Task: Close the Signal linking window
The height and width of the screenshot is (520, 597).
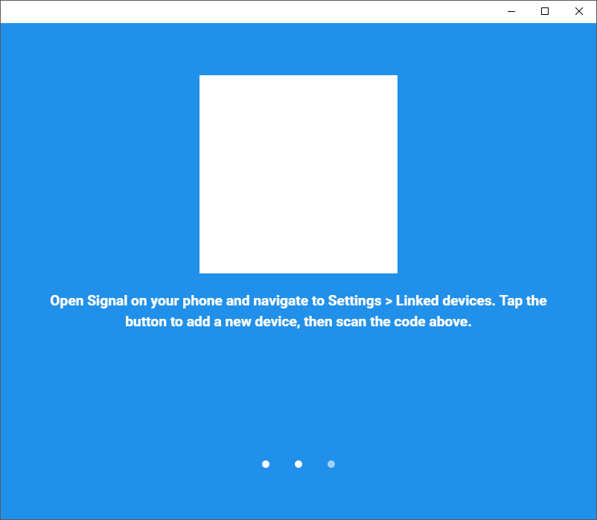Action: (579, 11)
